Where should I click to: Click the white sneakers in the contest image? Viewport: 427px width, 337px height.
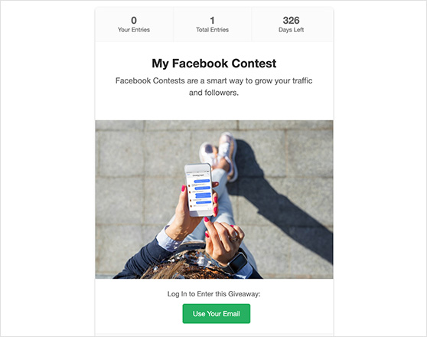tap(219, 154)
